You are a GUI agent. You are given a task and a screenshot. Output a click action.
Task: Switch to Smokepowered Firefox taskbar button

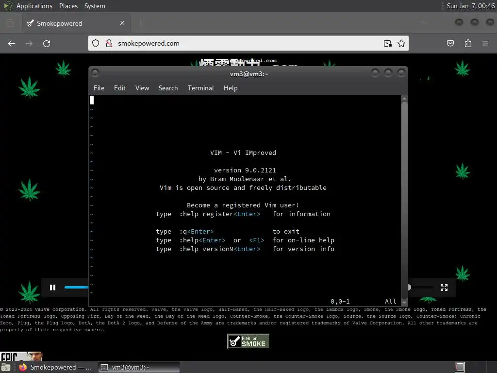click(x=55, y=367)
